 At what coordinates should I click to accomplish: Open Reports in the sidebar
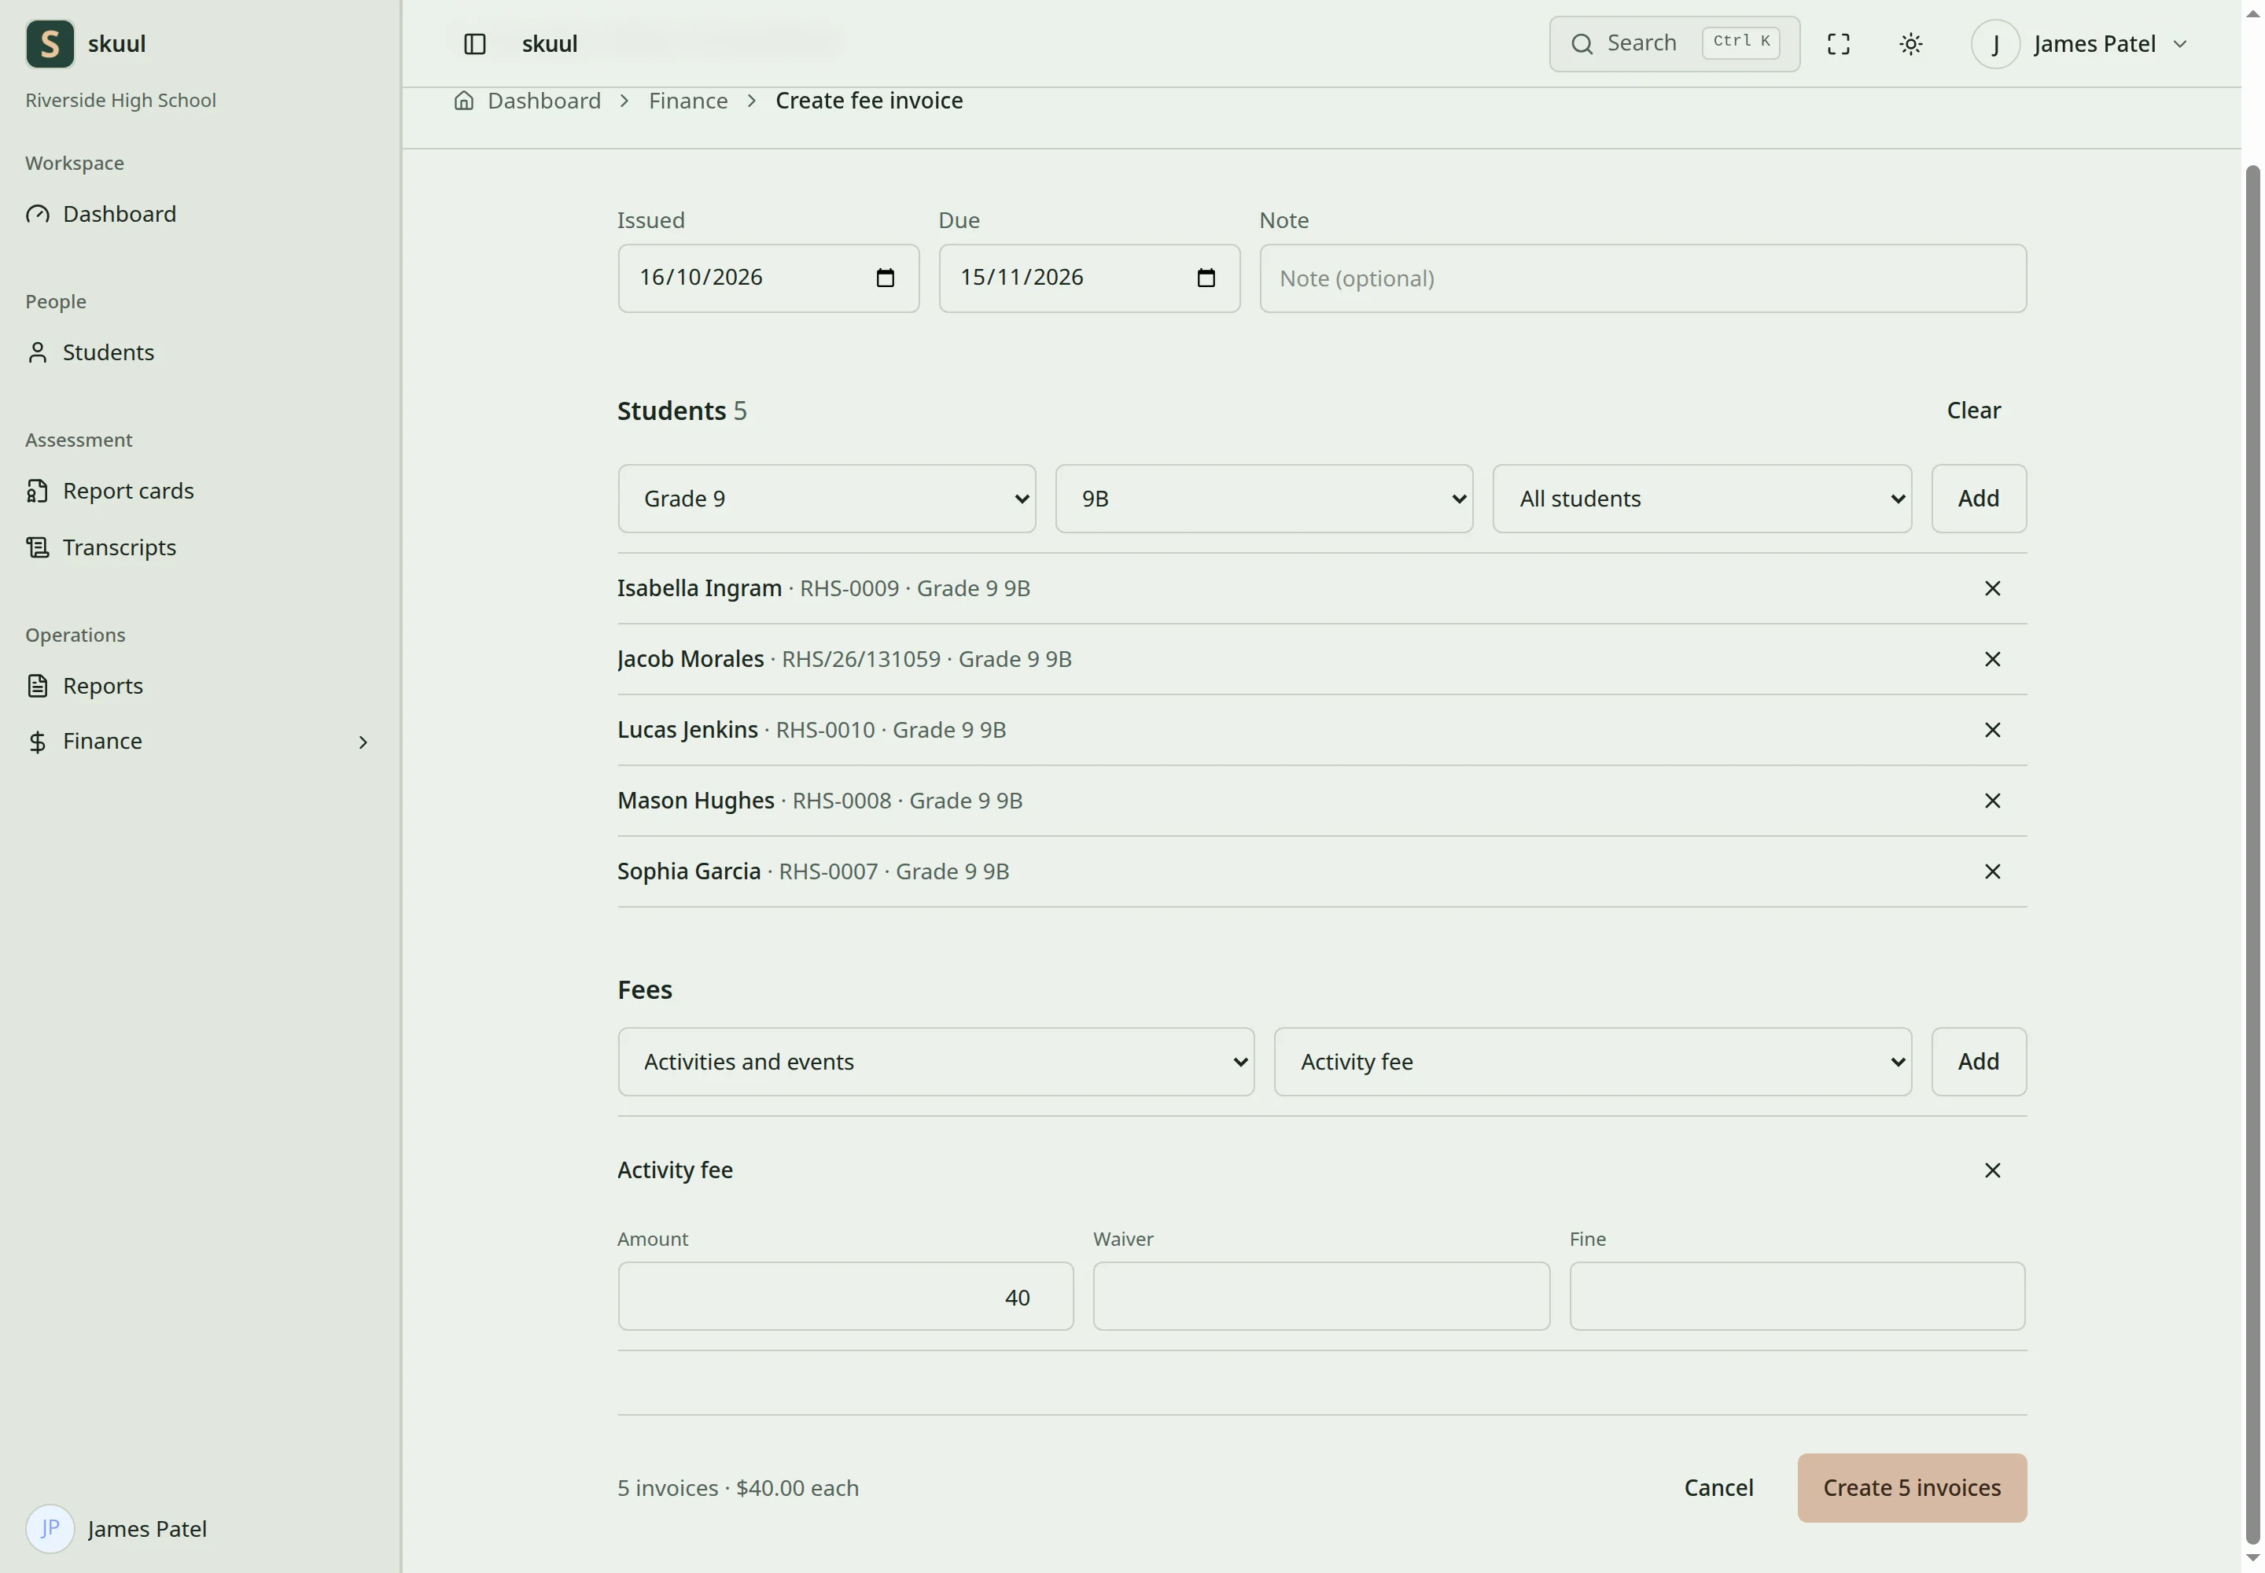pos(102,685)
